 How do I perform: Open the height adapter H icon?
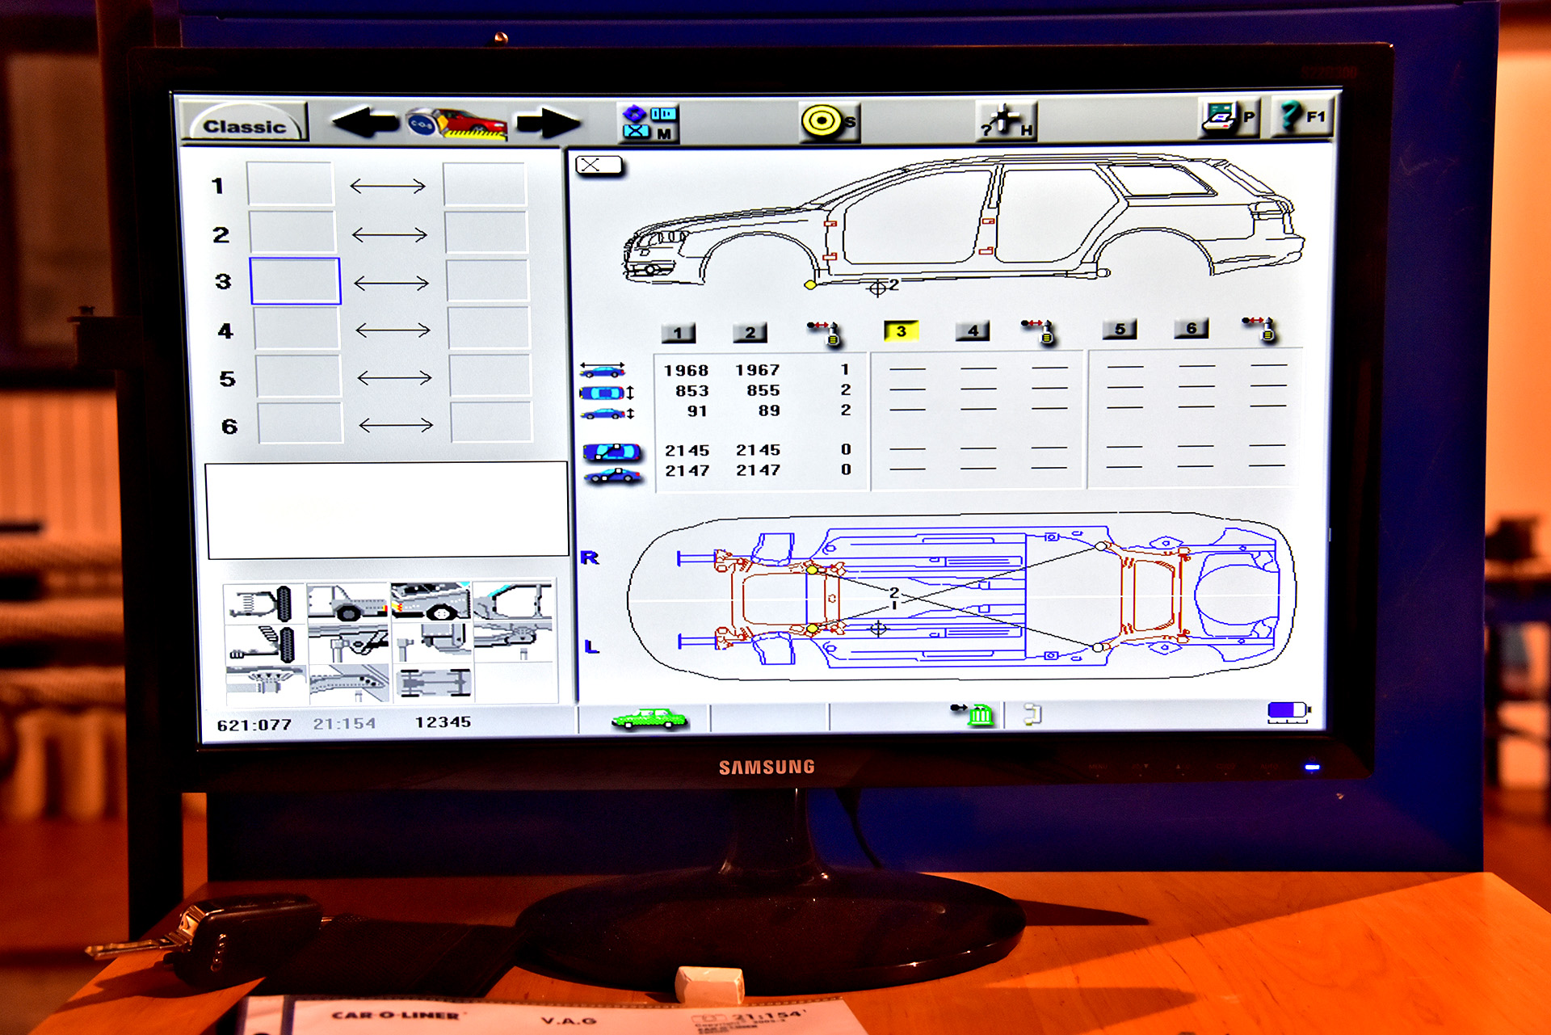1005,121
